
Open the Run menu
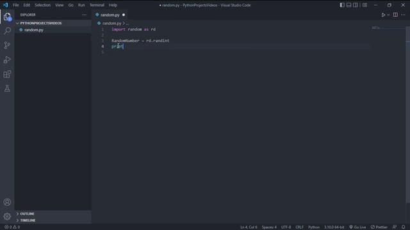81,5
